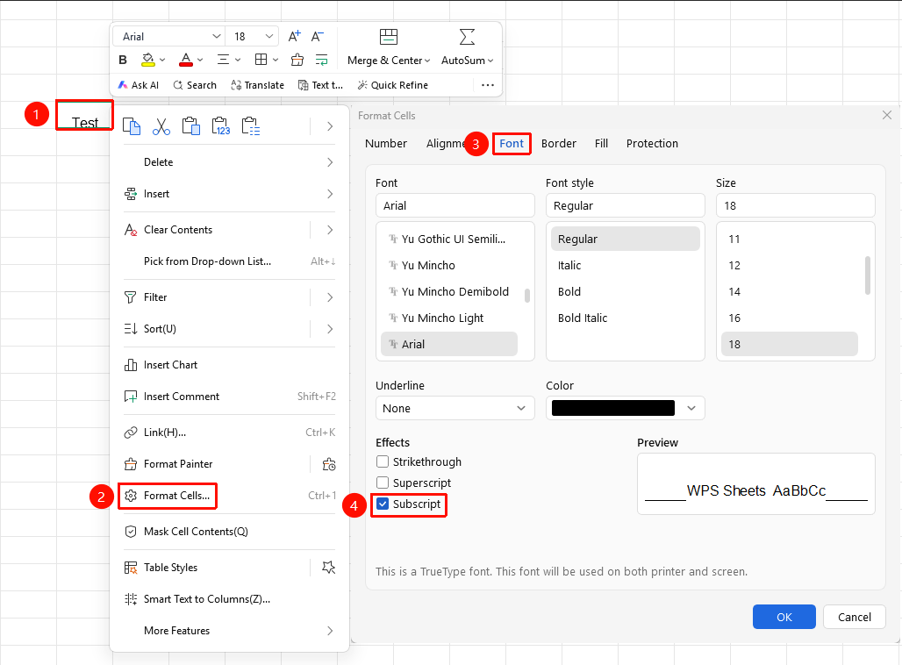This screenshot has height=665, width=902.
Task: Click the Format Painter brush in mini toolbar
Action: [297, 60]
